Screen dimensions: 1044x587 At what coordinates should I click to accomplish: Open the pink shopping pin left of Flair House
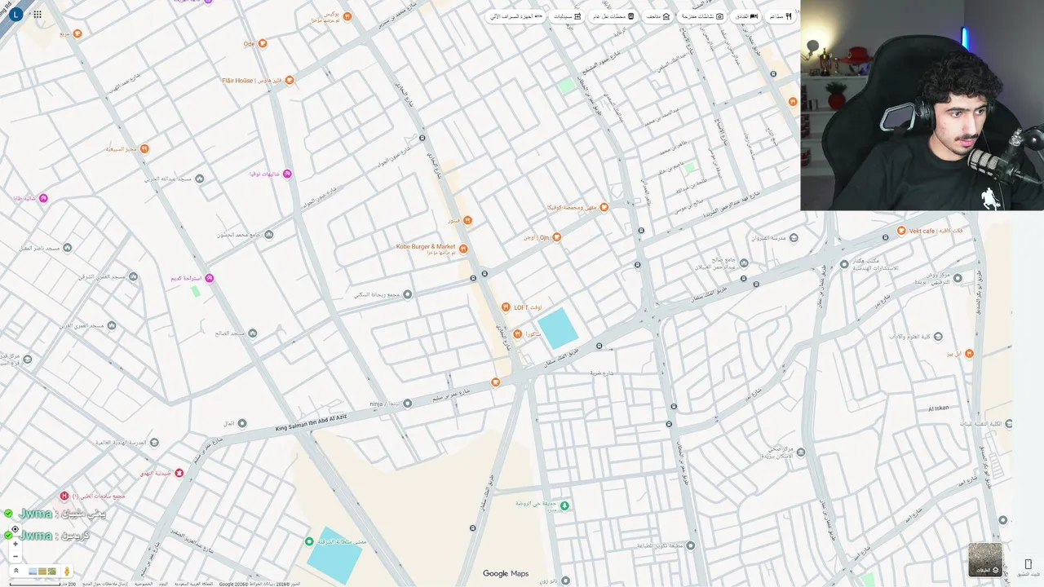[287, 174]
